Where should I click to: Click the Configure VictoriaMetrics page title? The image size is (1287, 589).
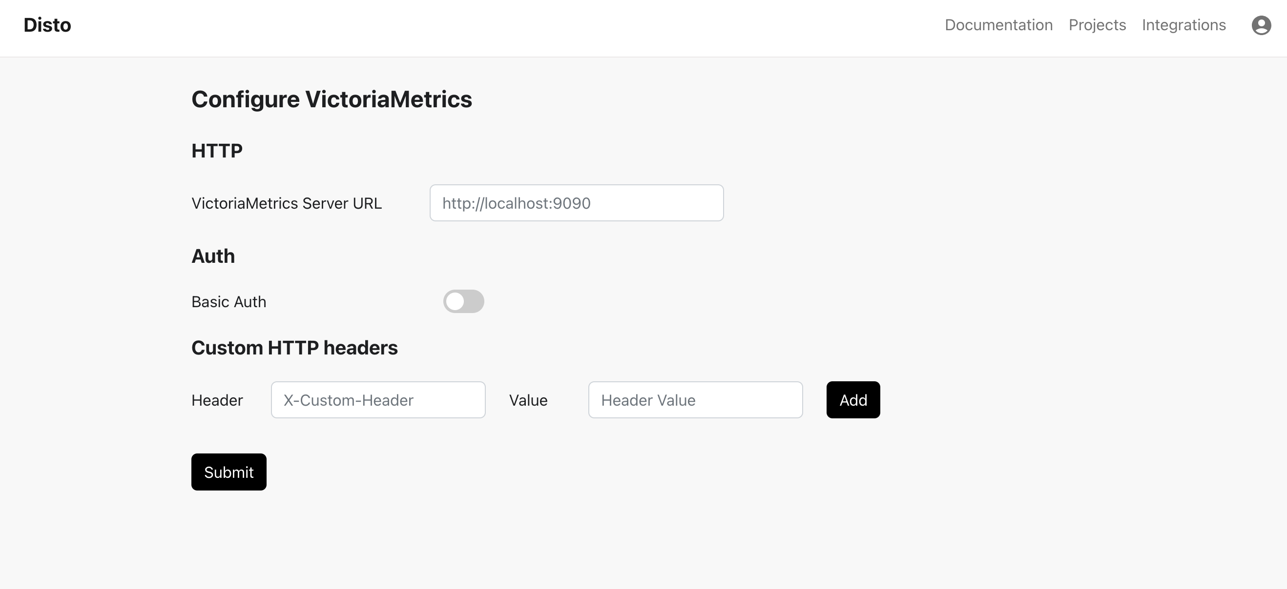coord(331,99)
